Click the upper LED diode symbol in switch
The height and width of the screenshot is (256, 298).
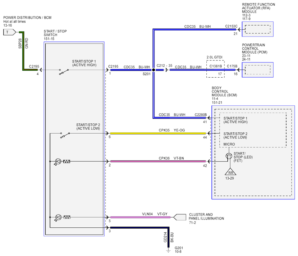point(58,162)
